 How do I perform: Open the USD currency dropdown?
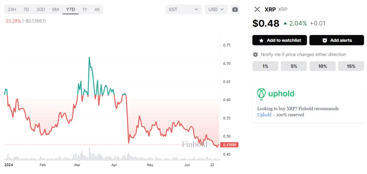click(216, 10)
